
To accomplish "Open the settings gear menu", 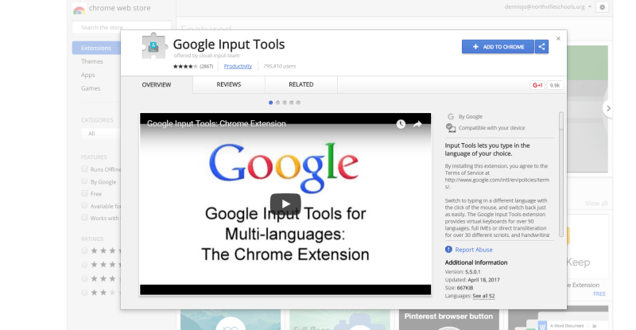I will tap(603, 7).
